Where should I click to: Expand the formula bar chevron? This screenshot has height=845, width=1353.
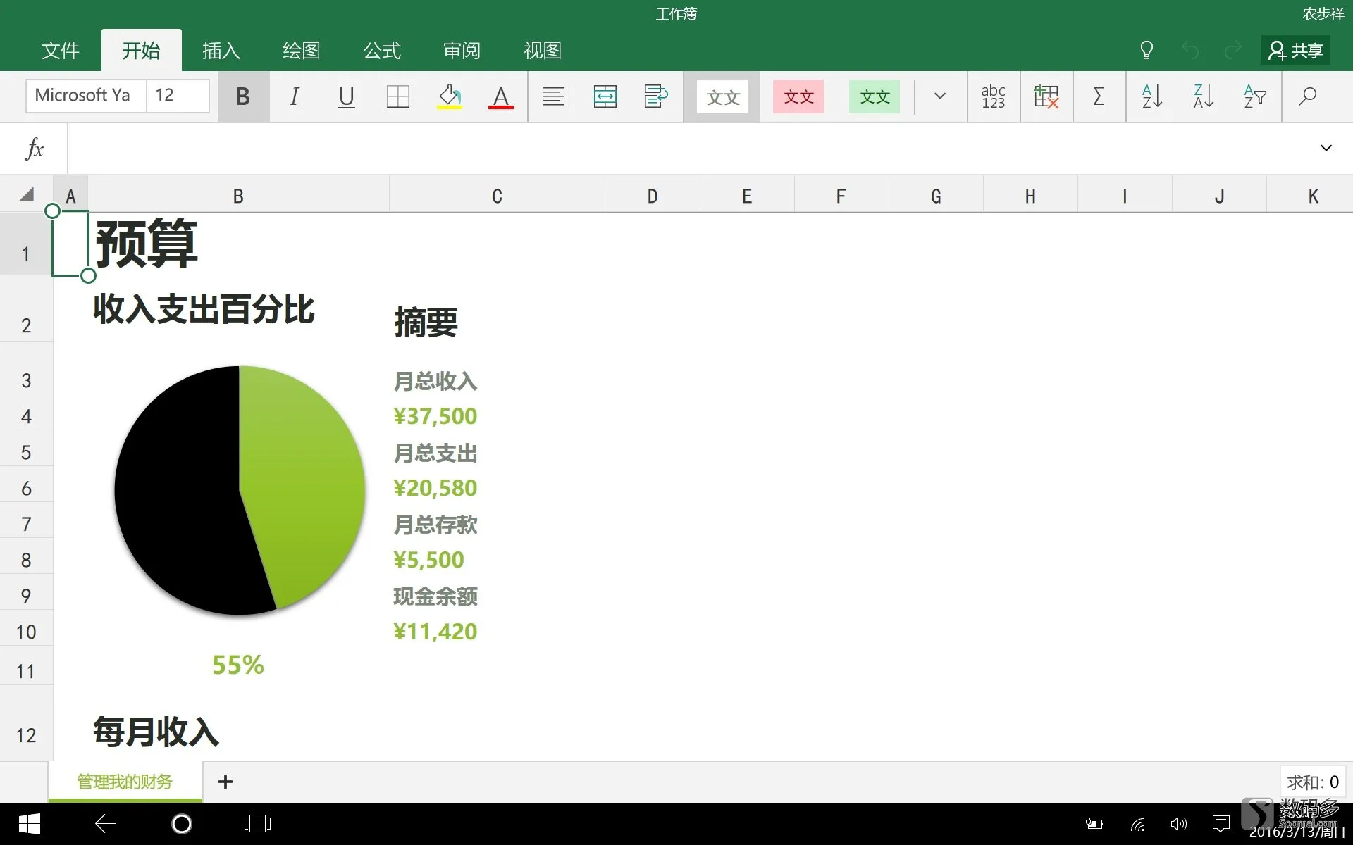(1326, 149)
